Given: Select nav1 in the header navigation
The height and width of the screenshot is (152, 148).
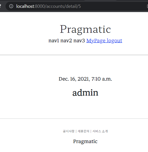Looking at the screenshot, I should tap(54, 41).
